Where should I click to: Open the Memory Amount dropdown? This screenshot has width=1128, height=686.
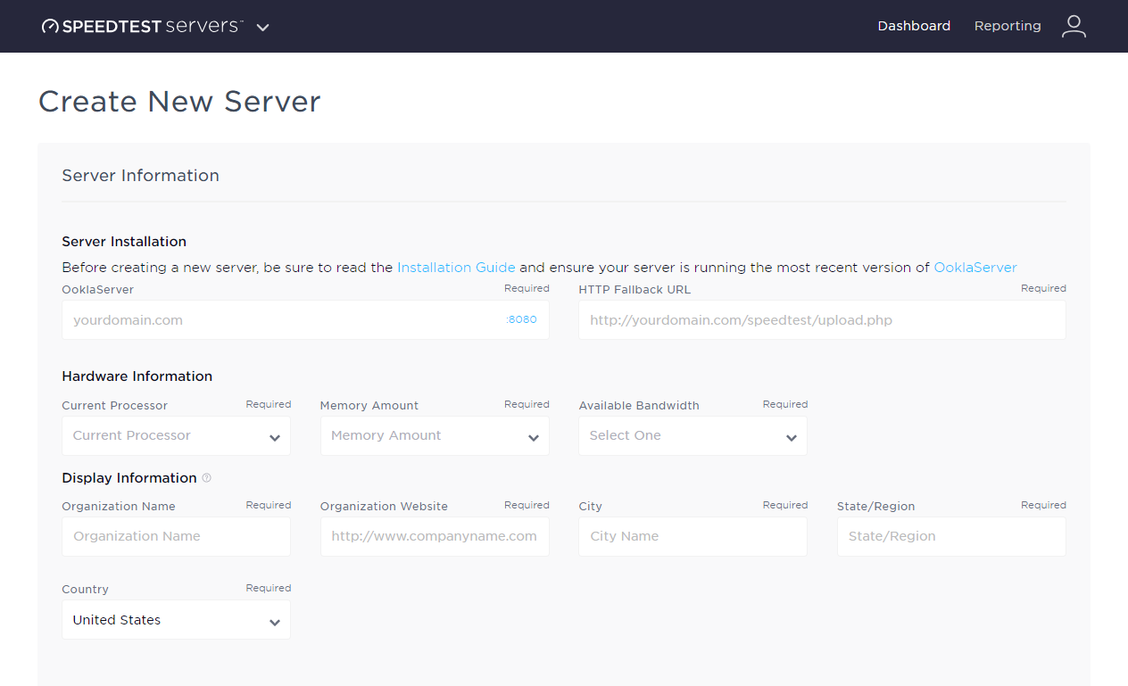pyautogui.click(x=435, y=435)
